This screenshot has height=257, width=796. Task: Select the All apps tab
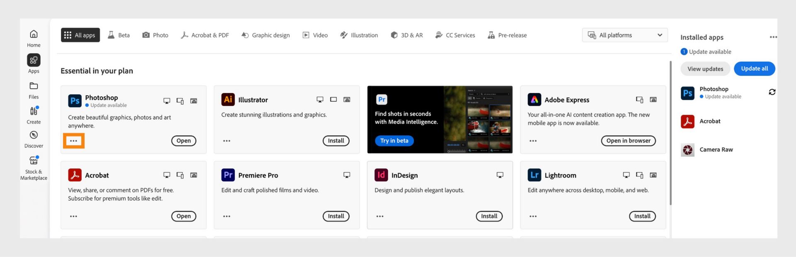(80, 35)
